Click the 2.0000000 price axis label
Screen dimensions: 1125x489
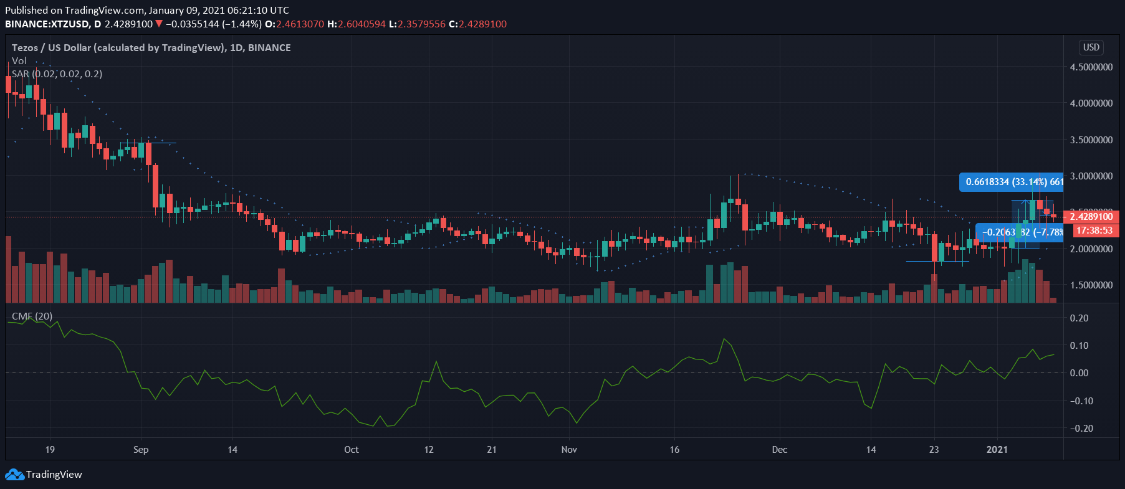[x=1091, y=249]
